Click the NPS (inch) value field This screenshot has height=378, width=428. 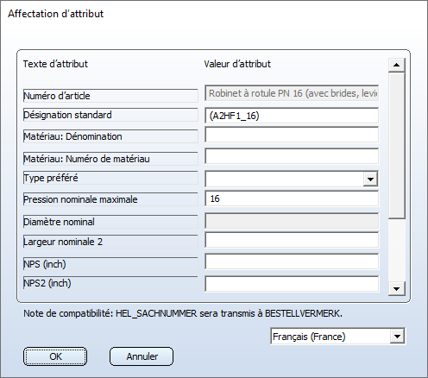click(292, 261)
